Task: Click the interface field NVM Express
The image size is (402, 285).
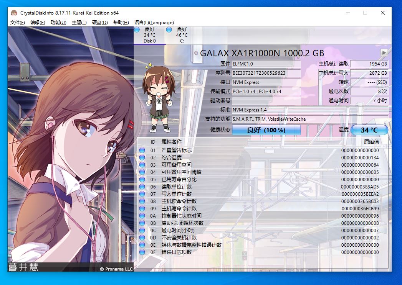Action: click(x=266, y=82)
